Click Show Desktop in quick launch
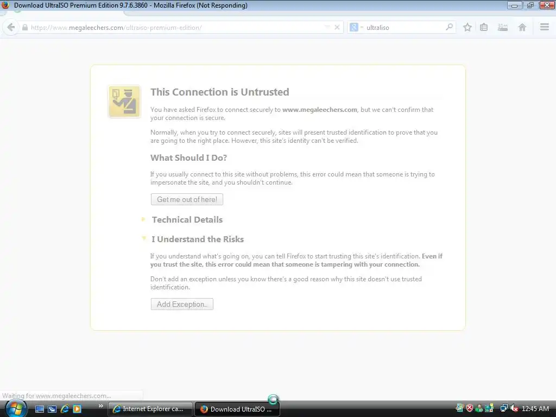Image resolution: width=556 pixels, height=417 pixels. coord(39,409)
